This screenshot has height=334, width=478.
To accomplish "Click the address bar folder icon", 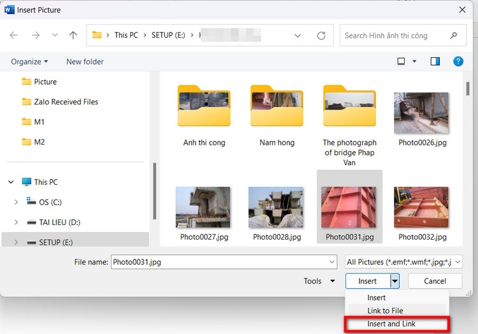I will click(x=97, y=35).
